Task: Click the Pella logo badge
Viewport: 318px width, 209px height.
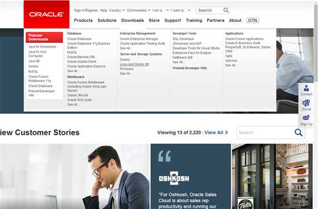Action: tap(245, 203)
